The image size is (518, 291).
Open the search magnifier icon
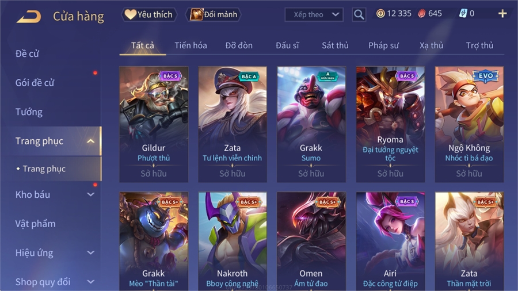click(x=359, y=14)
